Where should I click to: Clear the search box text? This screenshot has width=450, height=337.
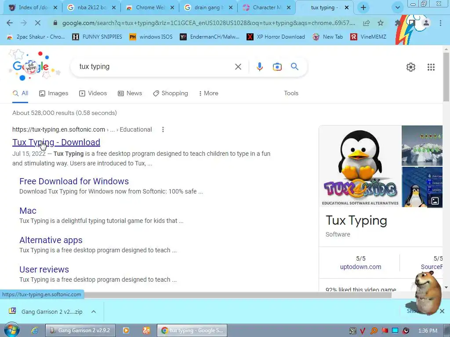click(x=238, y=67)
